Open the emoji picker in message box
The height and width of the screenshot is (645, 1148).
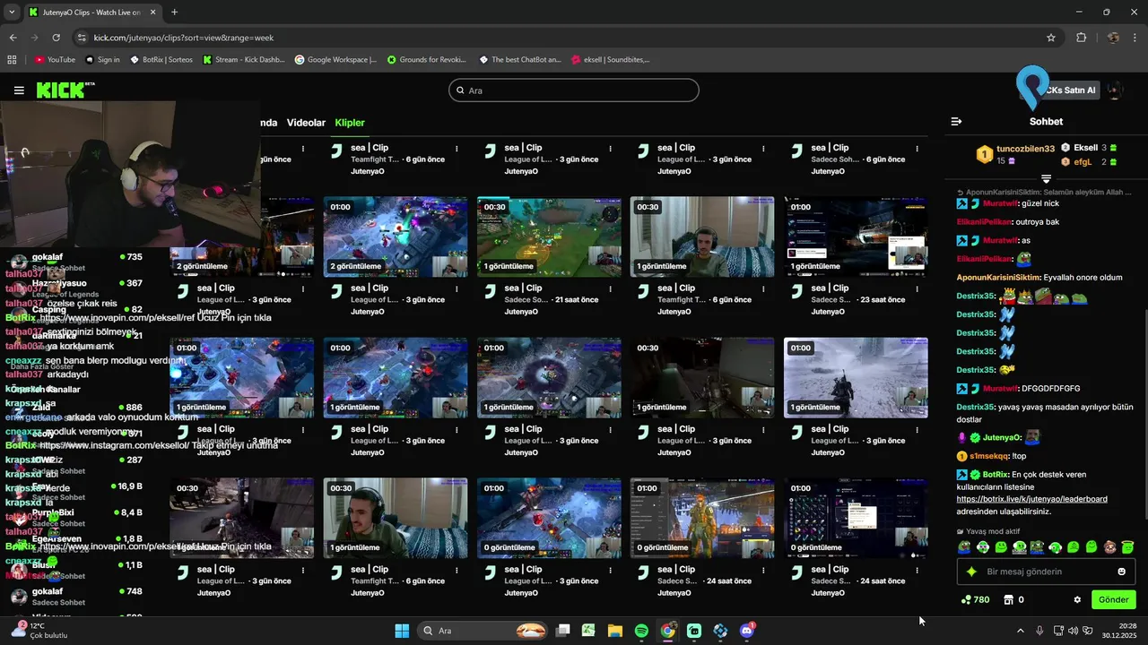pos(1121,572)
